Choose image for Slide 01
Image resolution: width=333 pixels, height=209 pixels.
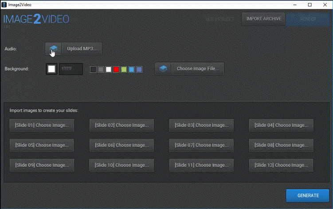42,125
